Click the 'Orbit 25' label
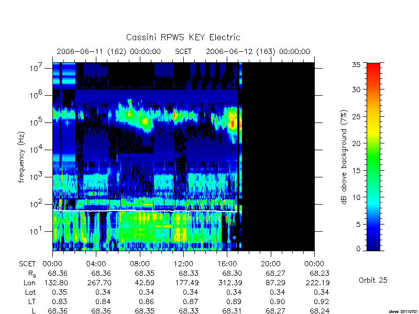419x314 pixels. [x=373, y=280]
